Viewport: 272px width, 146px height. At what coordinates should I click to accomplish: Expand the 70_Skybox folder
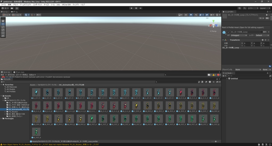click(x=5, y=112)
